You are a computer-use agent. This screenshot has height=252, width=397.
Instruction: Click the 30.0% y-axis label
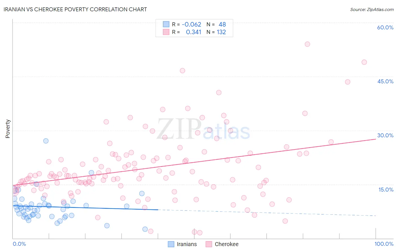click(385, 135)
